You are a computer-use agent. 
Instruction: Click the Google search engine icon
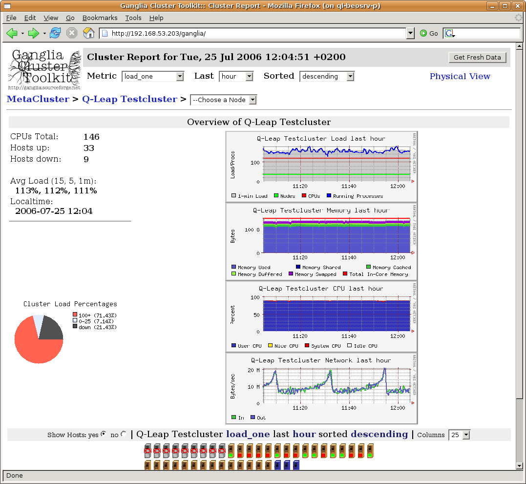click(450, 33)
